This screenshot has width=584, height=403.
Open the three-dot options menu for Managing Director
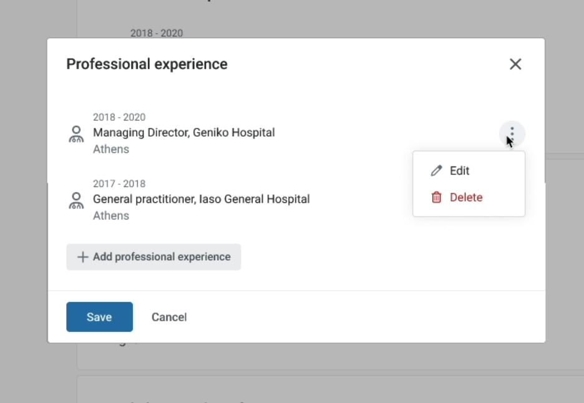tap(512, 133)
